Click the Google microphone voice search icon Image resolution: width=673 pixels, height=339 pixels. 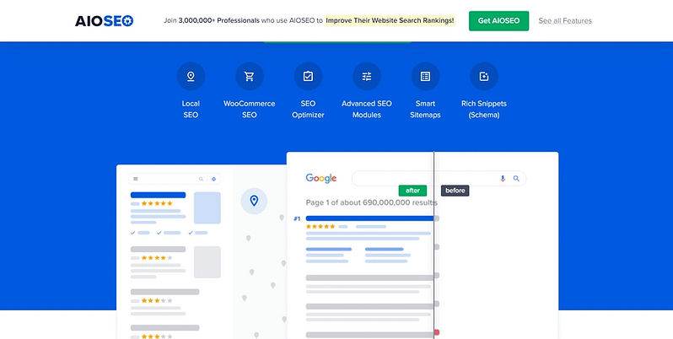tap(503, 178)
